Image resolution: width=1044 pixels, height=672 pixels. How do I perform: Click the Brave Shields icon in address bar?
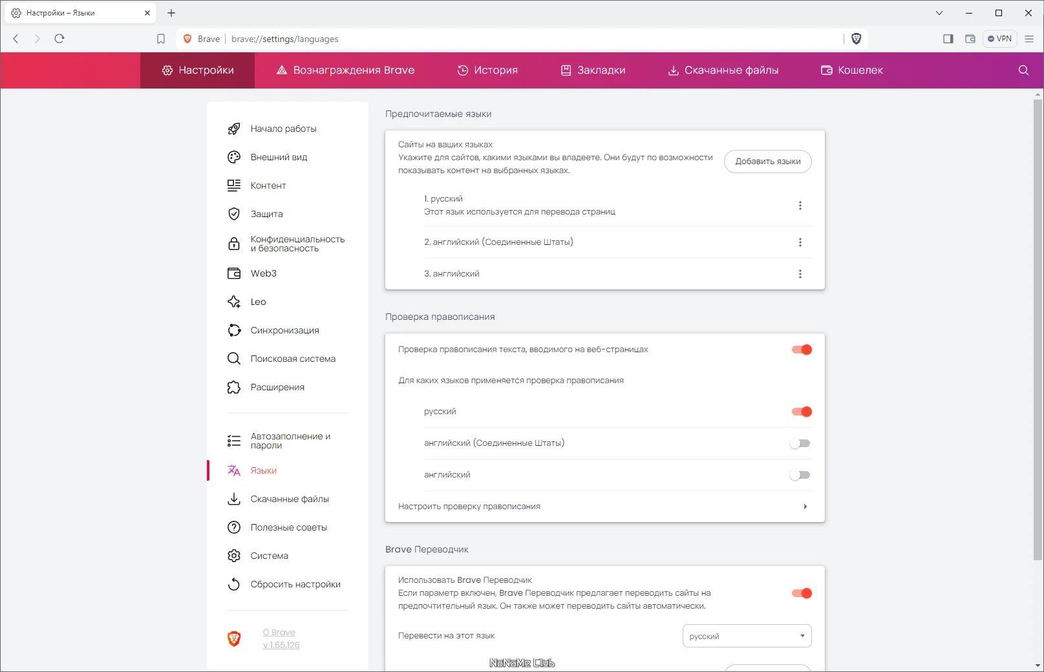click(x=856, y=39)
